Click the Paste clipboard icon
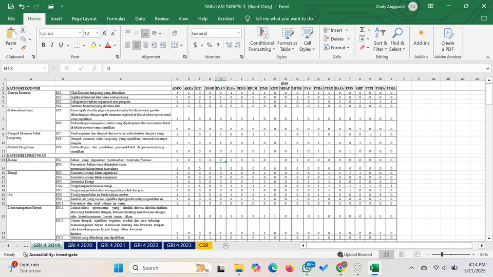The image size is (493, 277). [x=11, y=33]
